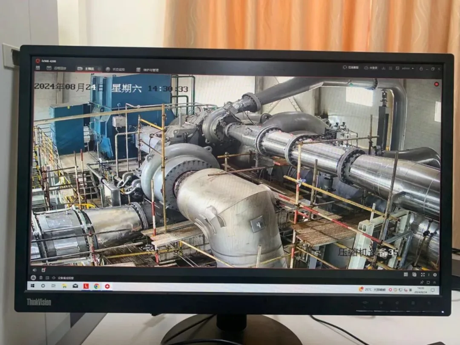
Task: Click the cloud login status icon
Action: click(371, 68)
